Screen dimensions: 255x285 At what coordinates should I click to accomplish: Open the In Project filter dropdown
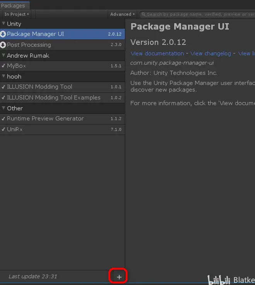17,14
